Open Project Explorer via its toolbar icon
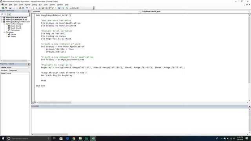 [46, 8]
